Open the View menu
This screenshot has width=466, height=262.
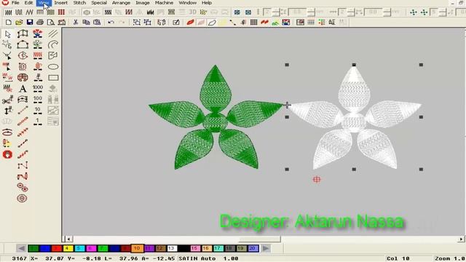pos(44,3)
